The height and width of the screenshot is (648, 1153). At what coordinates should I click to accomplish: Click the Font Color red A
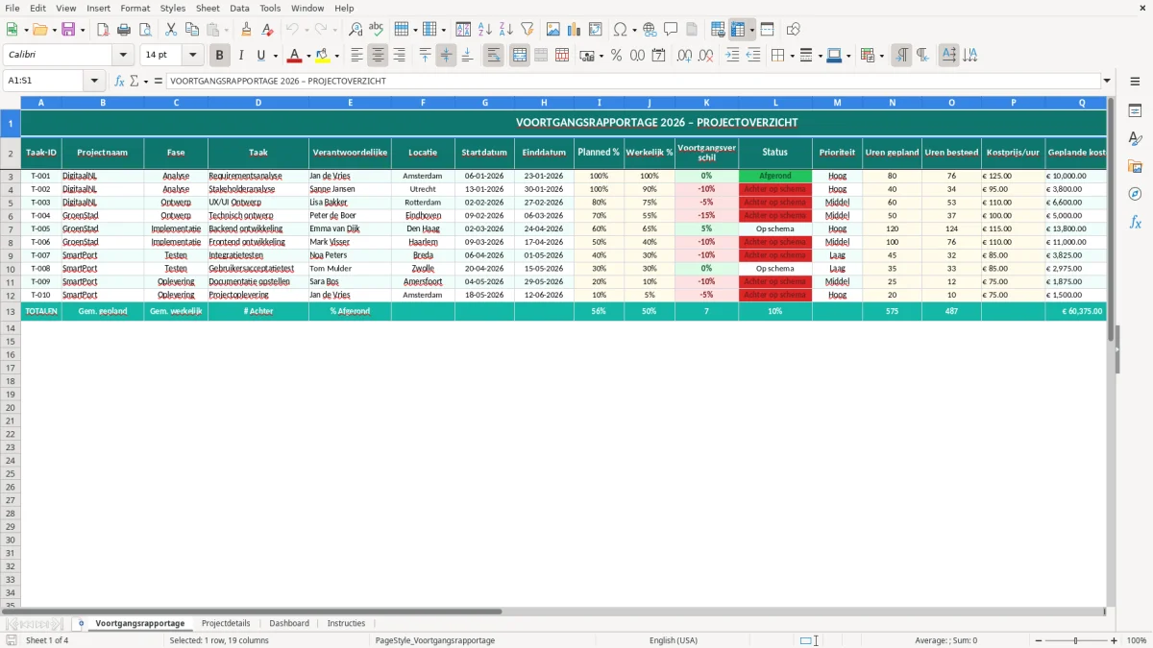click(294, 56)
